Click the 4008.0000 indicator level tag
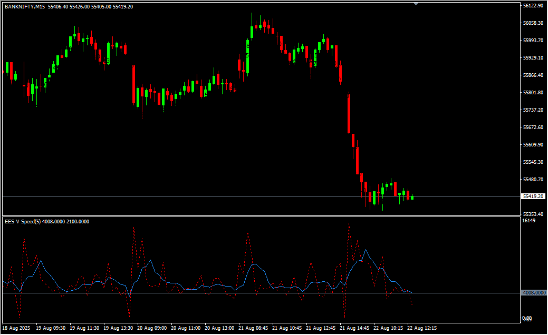This screenshot has height=335, width=548. pyautogui.click(x=533, y=293)
